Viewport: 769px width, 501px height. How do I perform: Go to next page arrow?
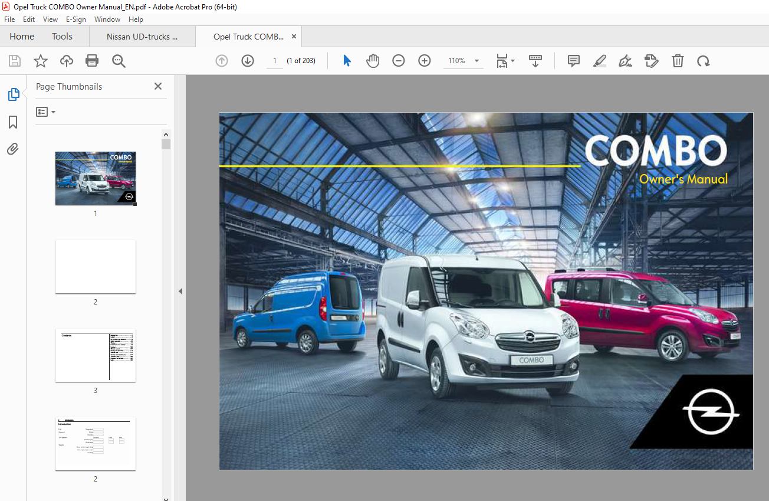pyautogui.click(x=248, y=61)
